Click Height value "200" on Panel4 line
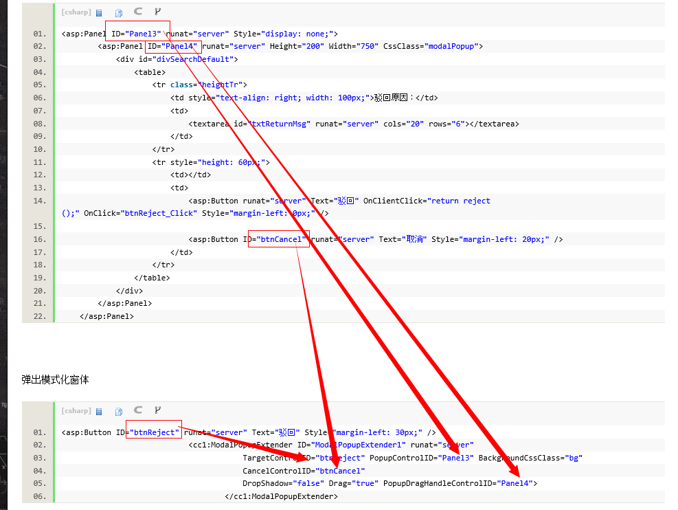678x510 pixels. (313, 46)
